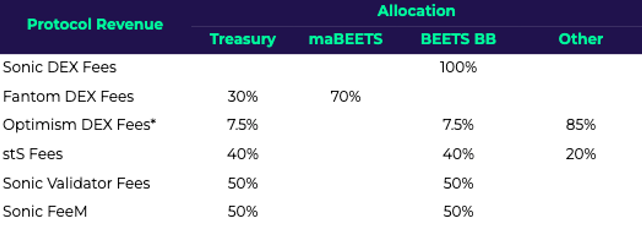Click the 20% Other cell for stS Fees
This screenshot has height=235, width=642.
[x=580, y=154]
